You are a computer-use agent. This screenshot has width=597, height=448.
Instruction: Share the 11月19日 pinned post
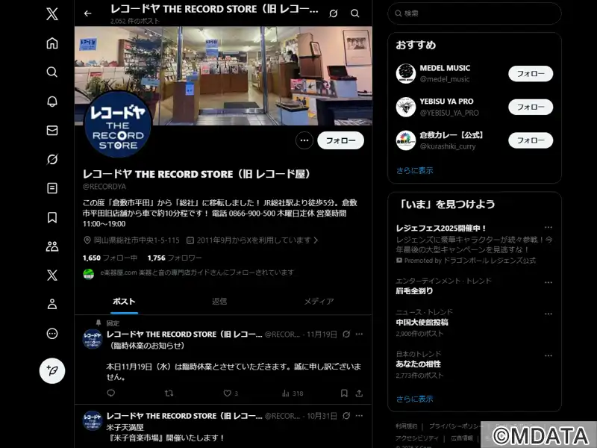coord(359,393)
